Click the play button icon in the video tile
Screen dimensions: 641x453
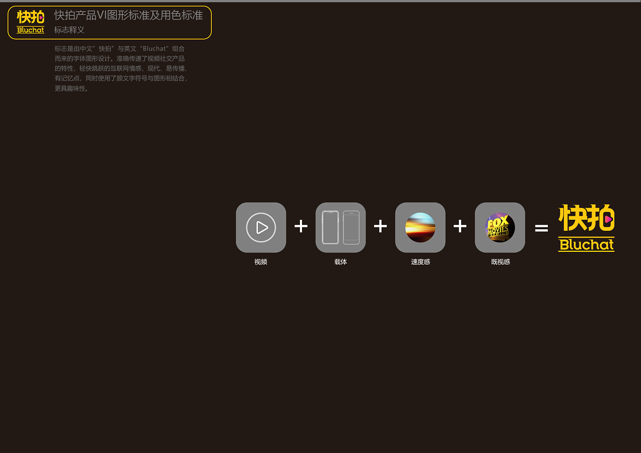pos(261,227)
